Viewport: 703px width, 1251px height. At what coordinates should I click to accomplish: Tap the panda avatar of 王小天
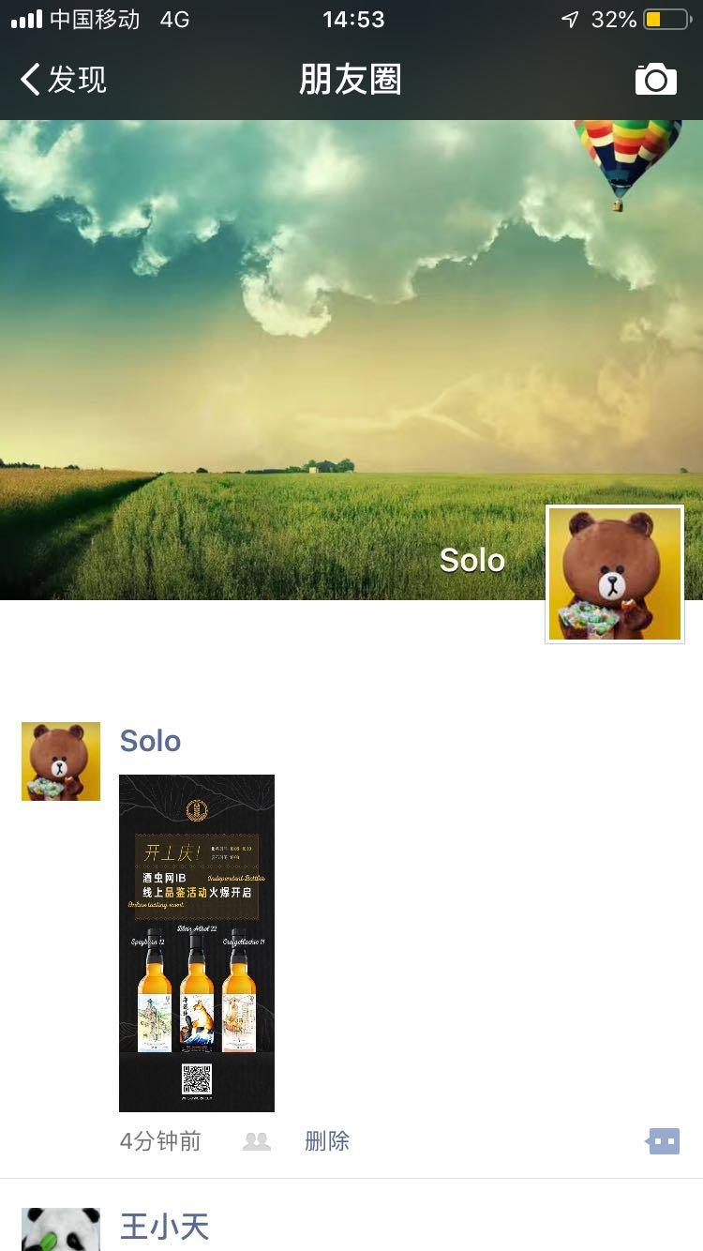click(61, 1229)
